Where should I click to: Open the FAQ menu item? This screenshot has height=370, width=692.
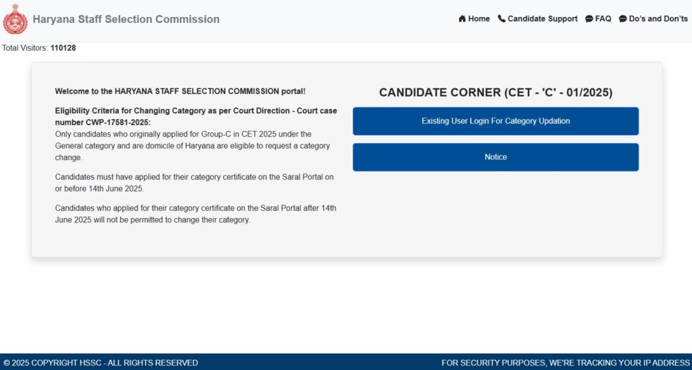(603, 19)
